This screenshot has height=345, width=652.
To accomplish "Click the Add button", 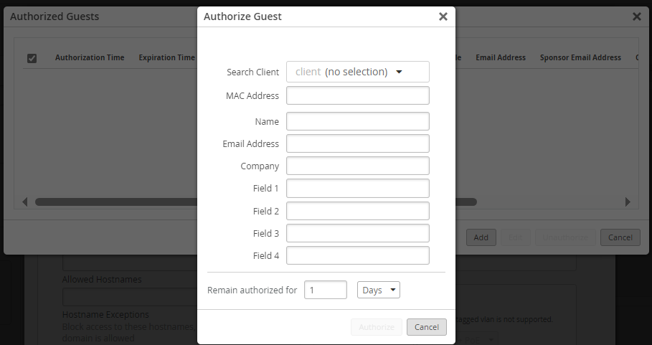I will click(x=481, y=237).
